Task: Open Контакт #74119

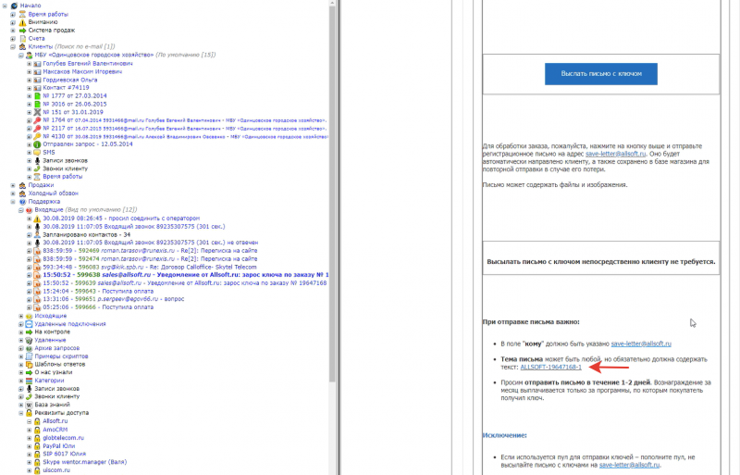Action: [66, 87]
